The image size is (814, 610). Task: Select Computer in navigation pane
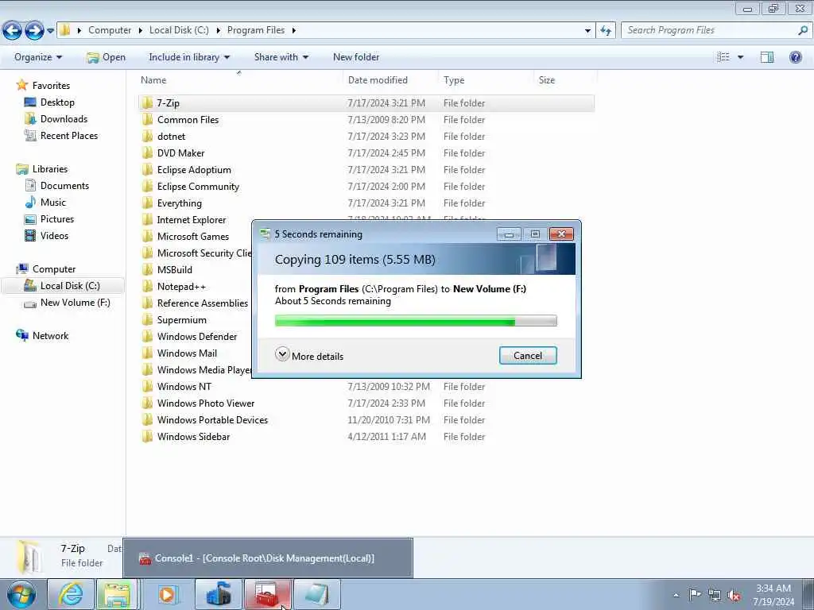(x=54, y=269)
